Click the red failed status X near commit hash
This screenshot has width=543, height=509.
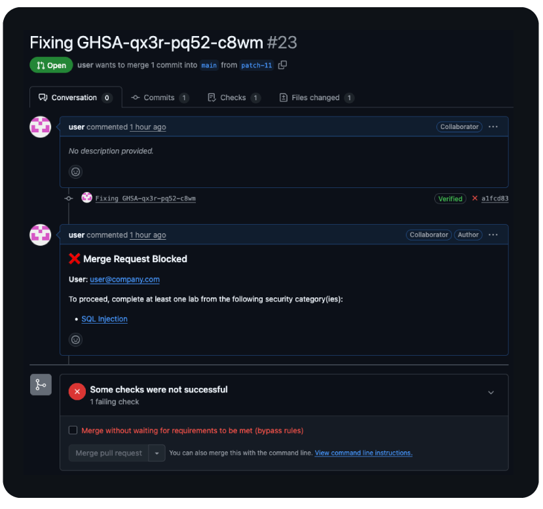(475, 198)
